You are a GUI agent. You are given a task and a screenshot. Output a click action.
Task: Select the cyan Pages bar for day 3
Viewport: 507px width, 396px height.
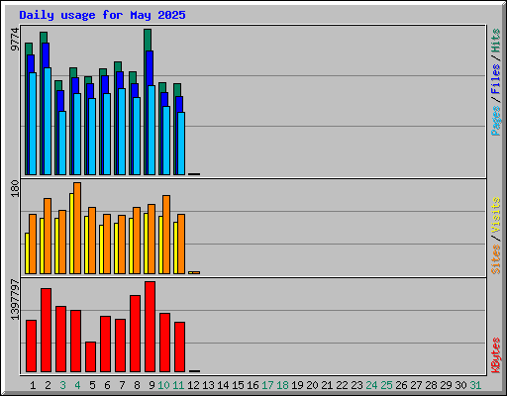click(62, 143)
